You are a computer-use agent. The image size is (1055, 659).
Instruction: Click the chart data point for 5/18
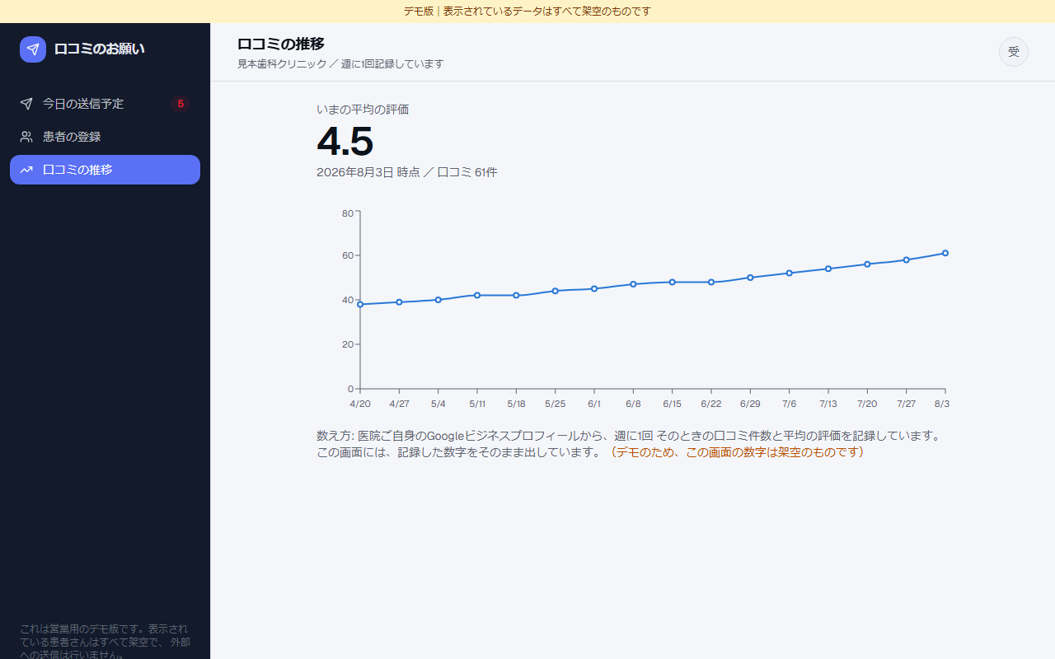516,295
